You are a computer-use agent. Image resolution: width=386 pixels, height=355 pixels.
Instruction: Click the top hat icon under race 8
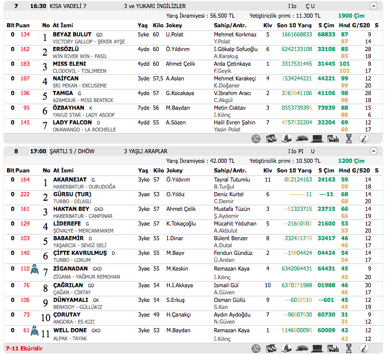(317, 348)
